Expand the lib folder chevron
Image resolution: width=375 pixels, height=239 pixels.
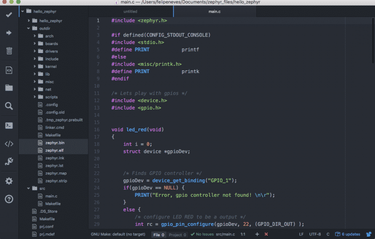[34, 74]
